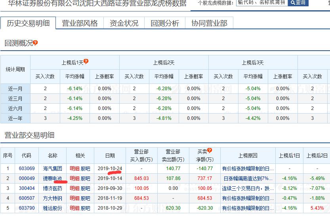Open stock code 600507 link
Screen dimensions: 330x218
tap(27, 198)
